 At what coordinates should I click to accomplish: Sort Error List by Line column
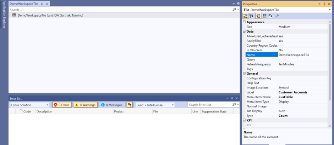196,111
